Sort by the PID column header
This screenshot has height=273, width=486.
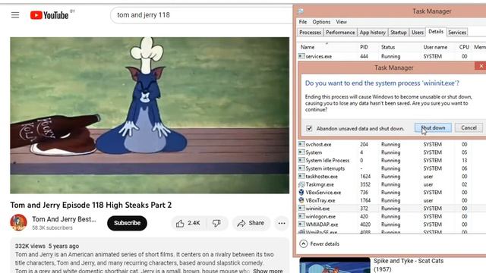click(x=368, y=47)
